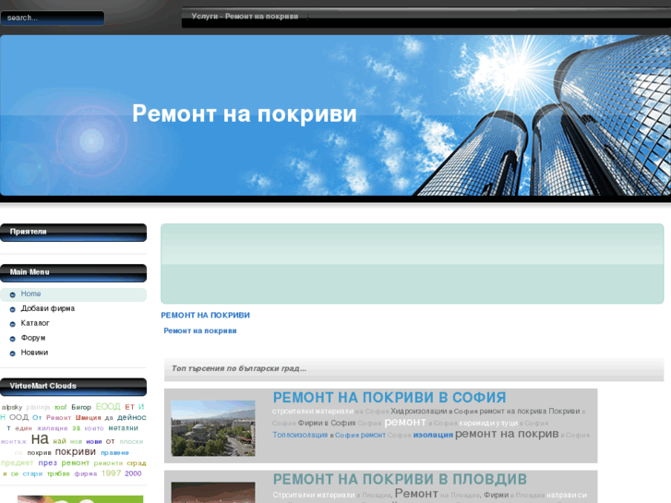
Task: Click 'Строителни материали' link in the Plovdiv block
Action: pyautogui.click(x=314, y=496)
